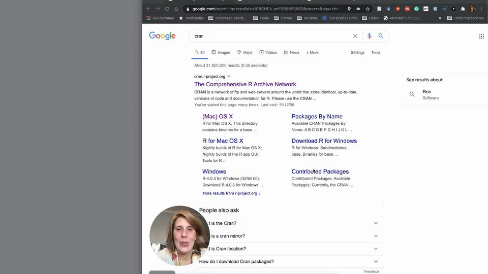Screen dimensions: 488x274
Task: Open the Correo bookmarks folder
Action: [283, 18]
